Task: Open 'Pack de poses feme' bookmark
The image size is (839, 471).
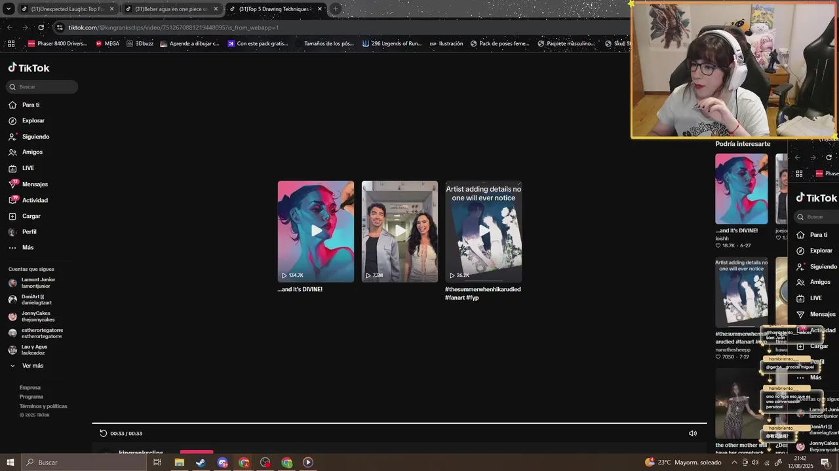Action: [x=499, y=44]
